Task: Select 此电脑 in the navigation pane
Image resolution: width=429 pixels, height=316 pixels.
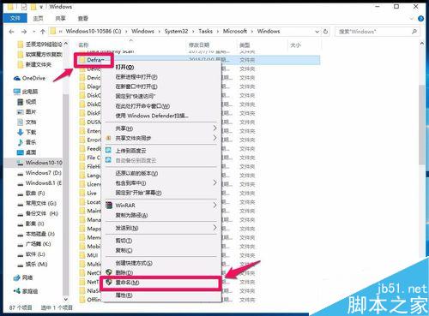Action: point(26,92)
